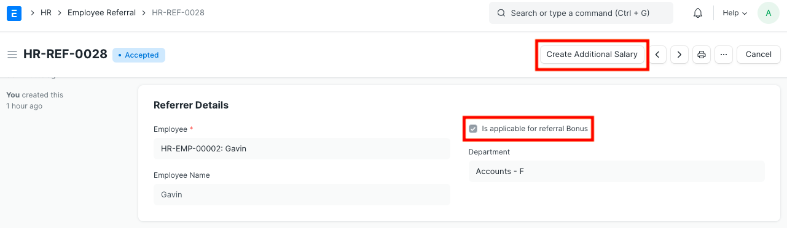Click the Employee Name label
Image resolution: width=787 pixels, height=228 pixels.
(182, 175)
